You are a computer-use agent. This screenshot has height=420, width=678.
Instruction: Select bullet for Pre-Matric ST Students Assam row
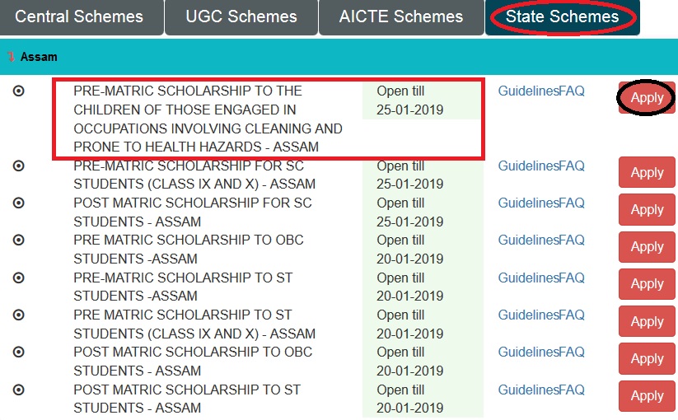(19, 278)
